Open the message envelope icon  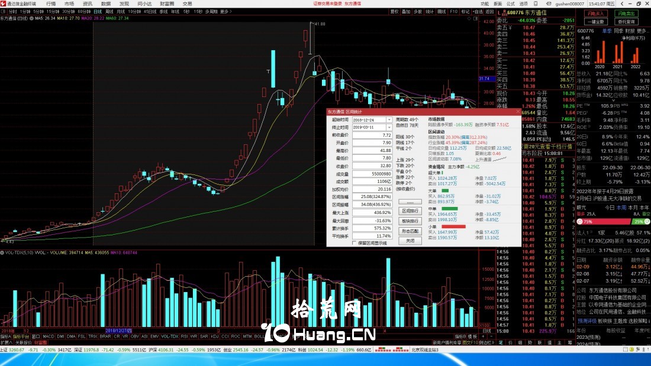pos(549,4)
